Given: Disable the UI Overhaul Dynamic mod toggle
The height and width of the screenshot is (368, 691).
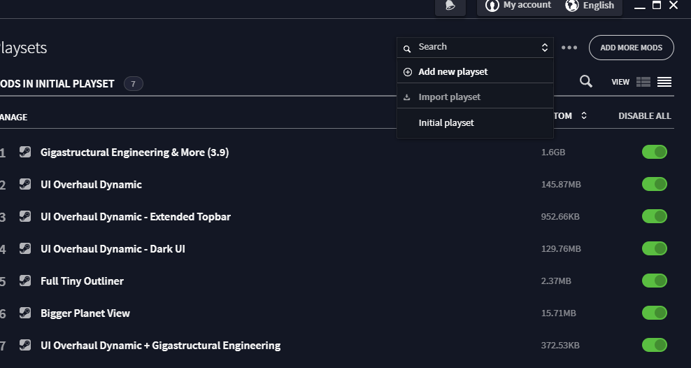Looking at the screenshot, I should coord(655,184).
